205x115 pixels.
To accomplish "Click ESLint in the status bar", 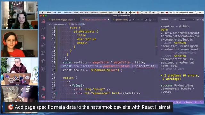I will click(177, 102).
